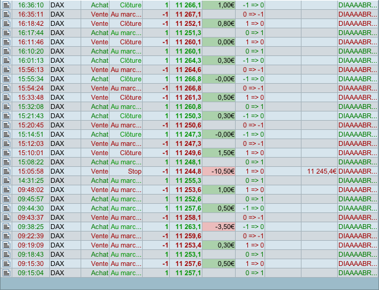The image size is (379, 290).
Task: Select price 11 244,8 cell
Action: click(186, 171)
